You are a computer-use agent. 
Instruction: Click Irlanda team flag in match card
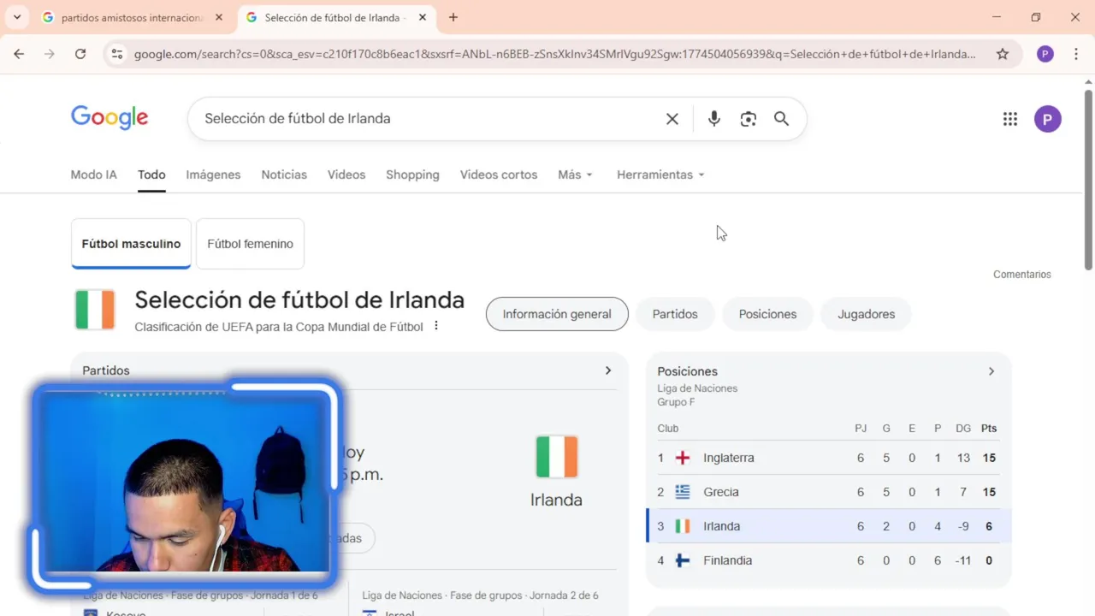tap(557, 457)
